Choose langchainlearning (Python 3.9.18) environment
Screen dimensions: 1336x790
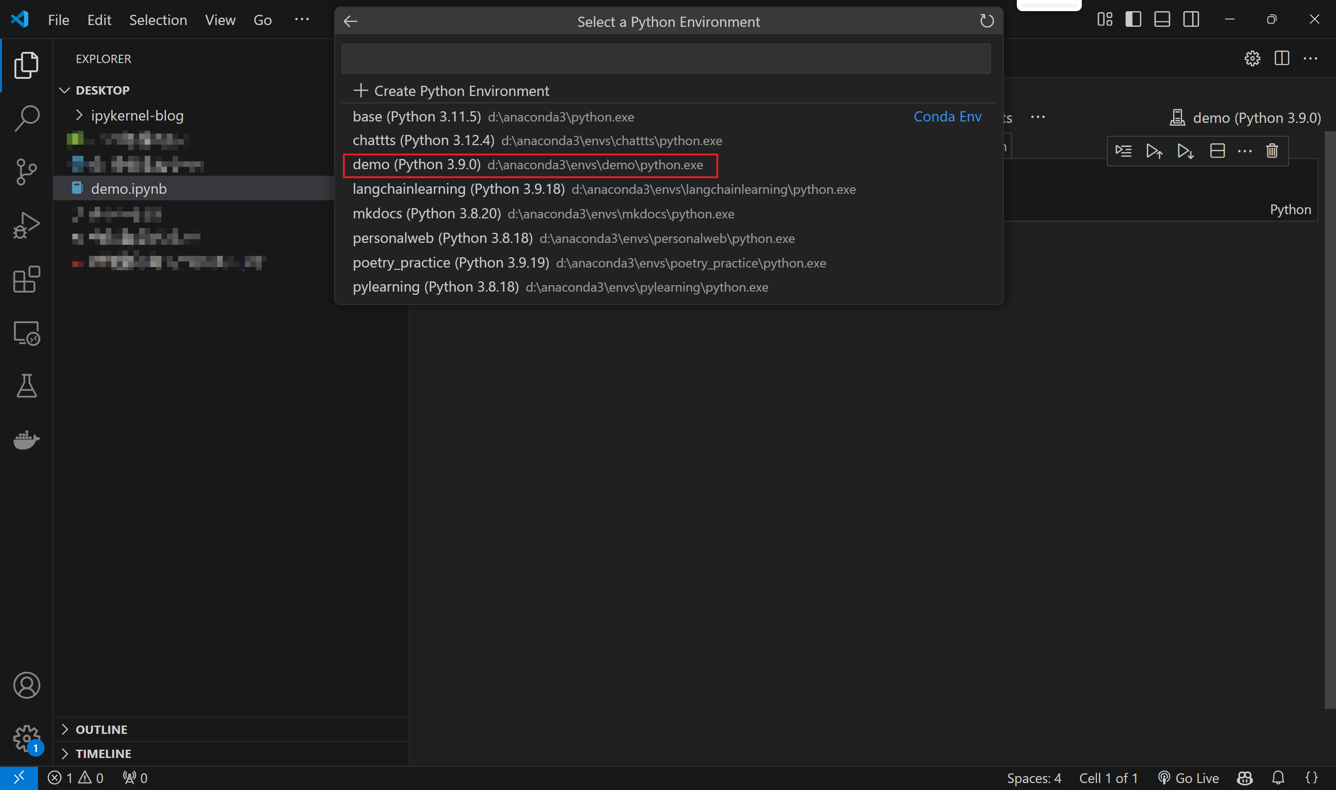click(x=669, y=190)
